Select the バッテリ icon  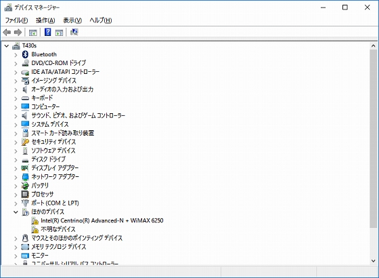tap(25, 186)
